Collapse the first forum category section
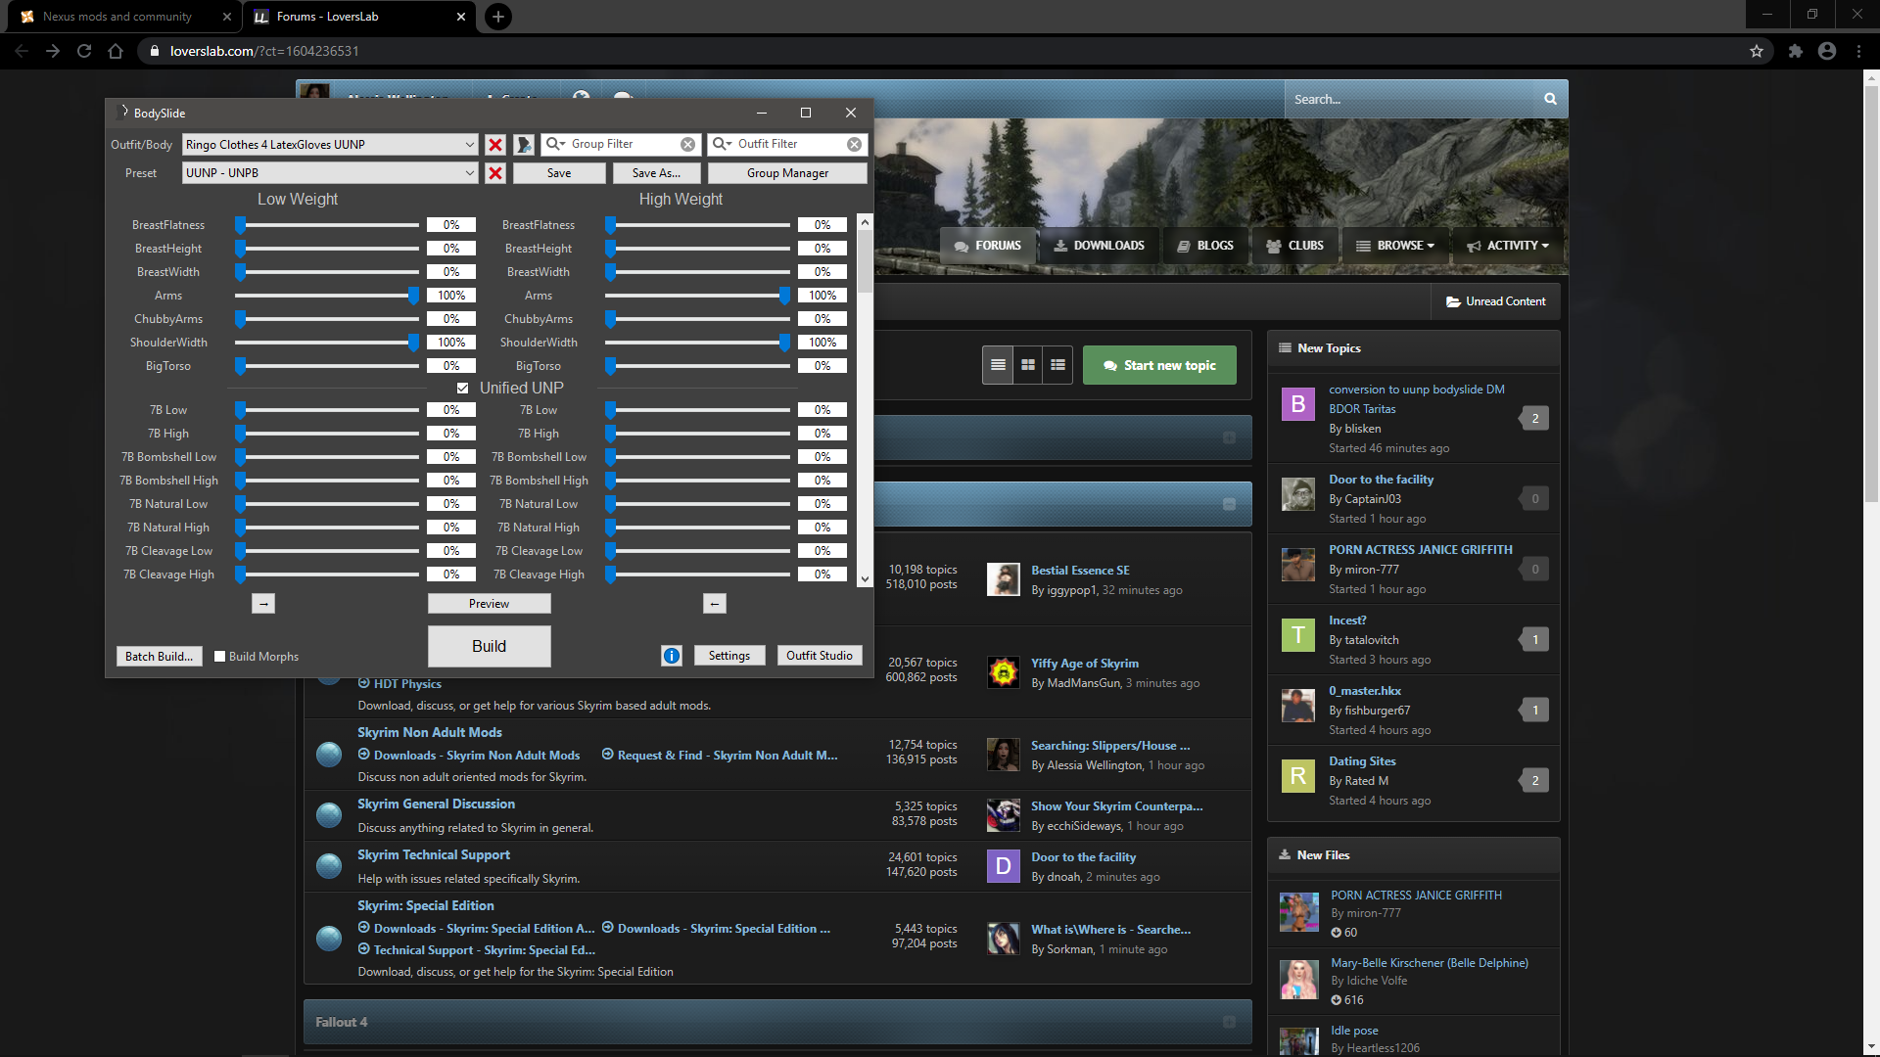 1229,437
